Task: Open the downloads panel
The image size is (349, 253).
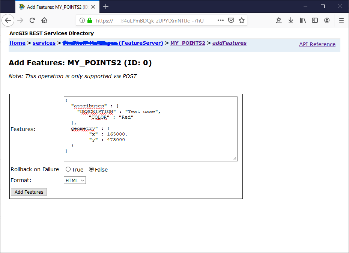Action: pos(291,21)
